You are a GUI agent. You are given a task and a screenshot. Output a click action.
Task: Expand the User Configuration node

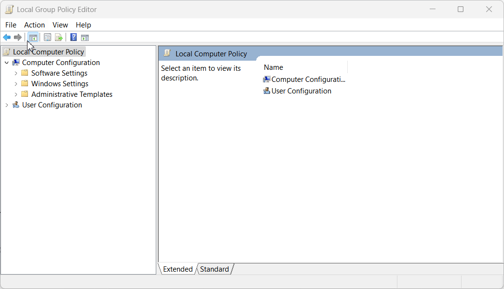[x=7, y=105]
